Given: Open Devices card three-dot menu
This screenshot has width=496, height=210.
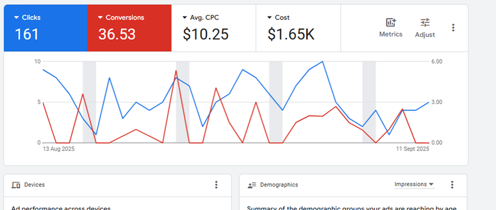Looking at the screenshot, I should click(x=216, y=185).
